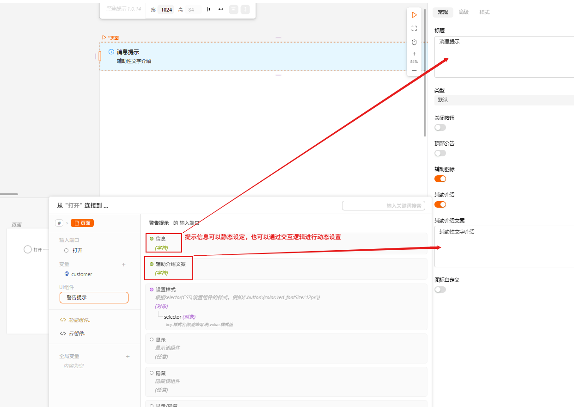
Task: Select the 信息 input port
Action: pyautogui.click(x=160, y=239)
